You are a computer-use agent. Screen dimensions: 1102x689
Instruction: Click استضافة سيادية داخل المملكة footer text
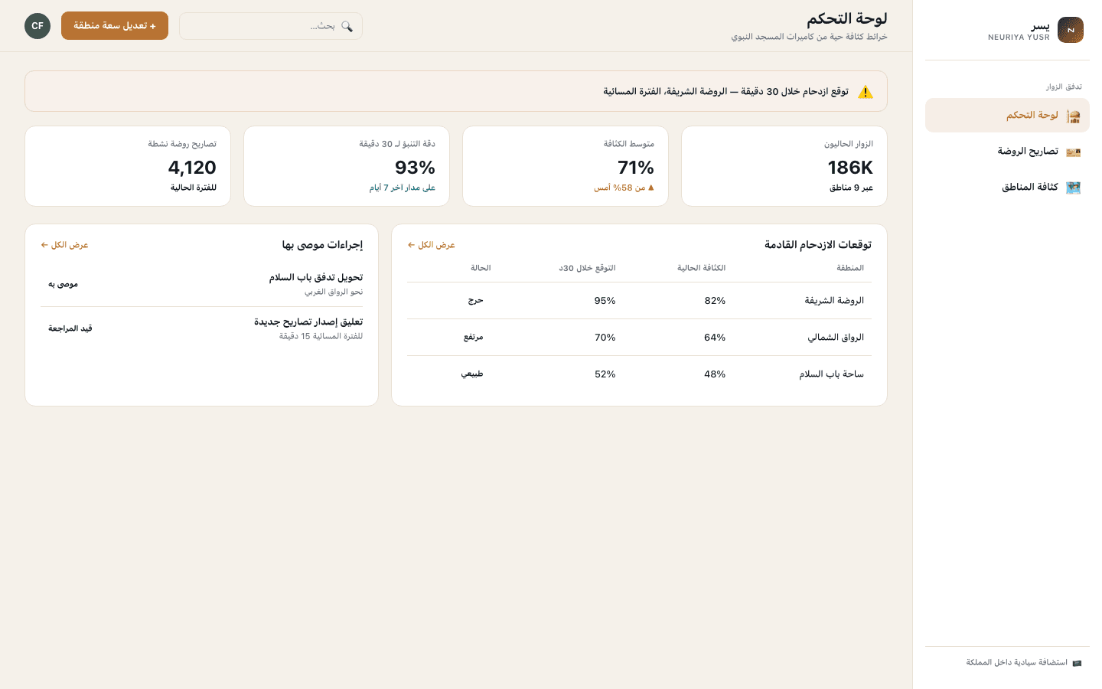tap(1016, 663)
